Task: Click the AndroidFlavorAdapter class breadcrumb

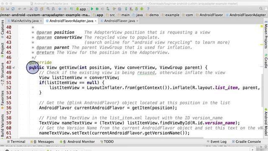Action: pos(246,15)
